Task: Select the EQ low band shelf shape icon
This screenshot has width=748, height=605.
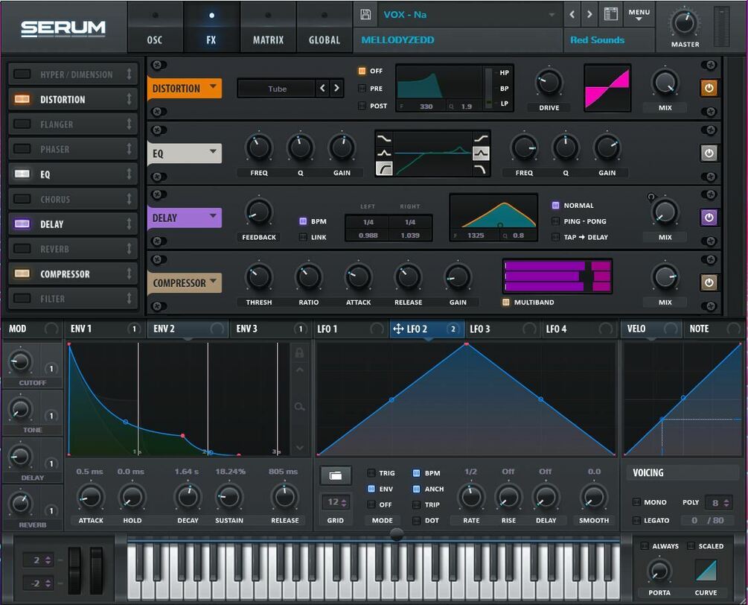Action: 384,139
